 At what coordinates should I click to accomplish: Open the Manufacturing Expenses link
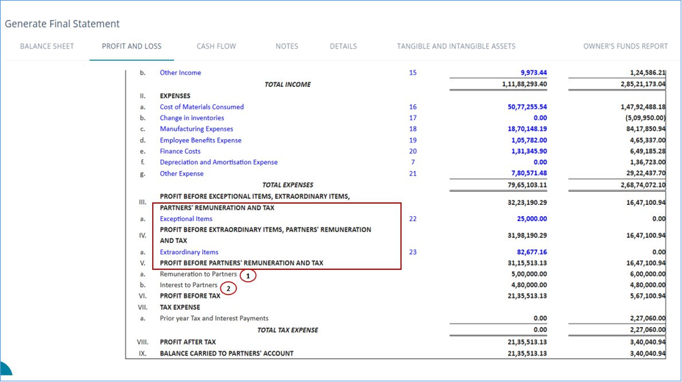click(197, 129)
